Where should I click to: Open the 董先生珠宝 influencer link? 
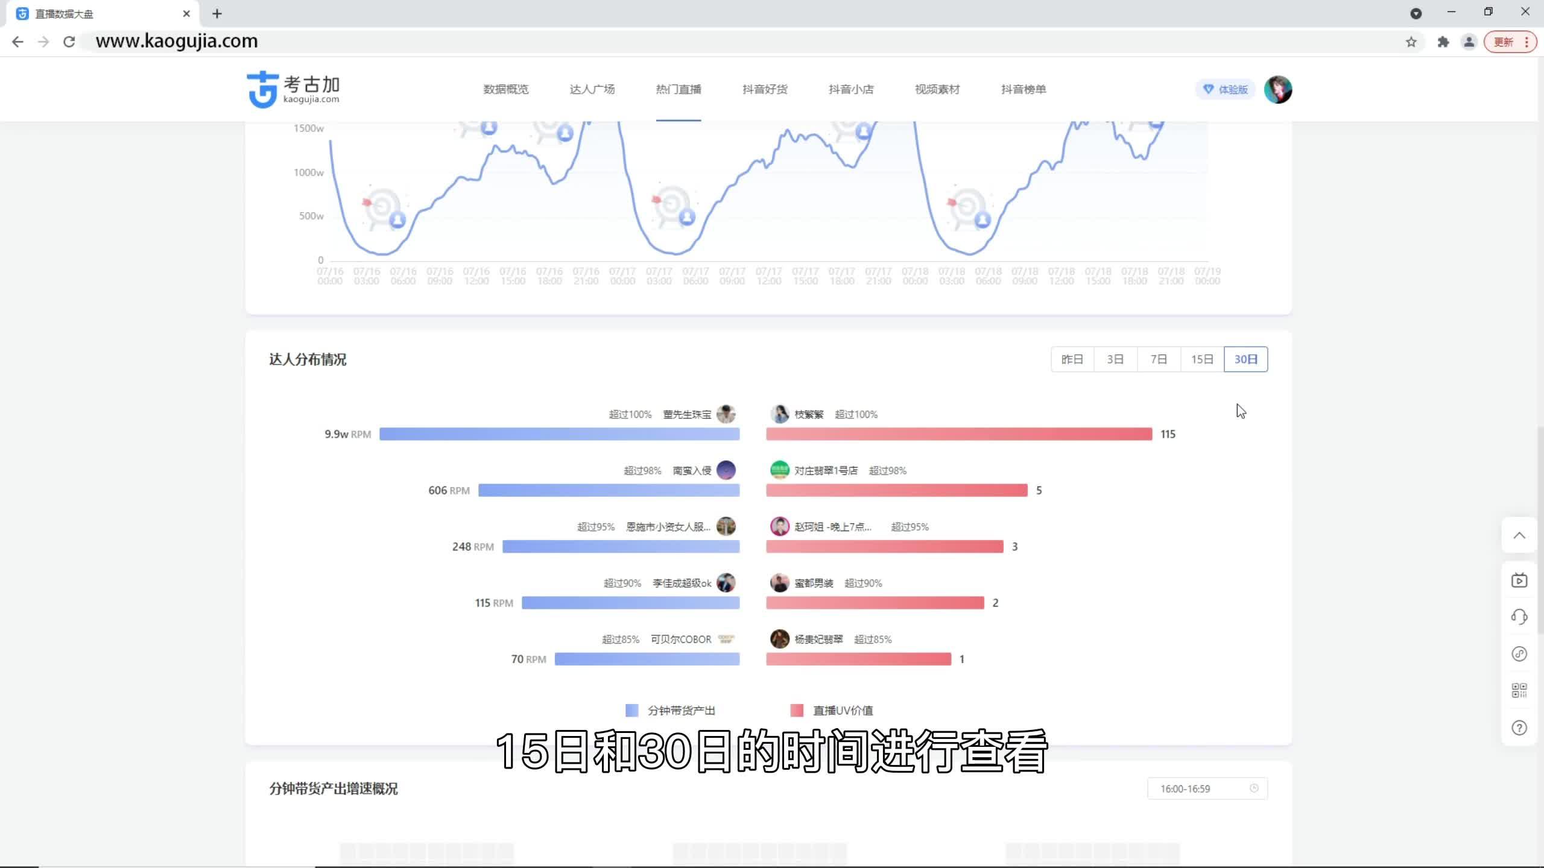click(688, 414)
